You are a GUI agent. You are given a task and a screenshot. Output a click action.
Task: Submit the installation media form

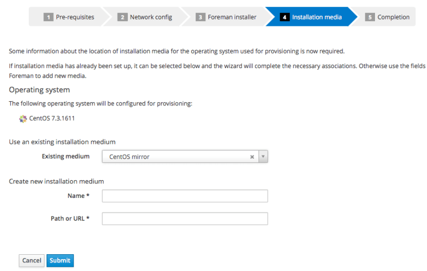pos(60,260)
